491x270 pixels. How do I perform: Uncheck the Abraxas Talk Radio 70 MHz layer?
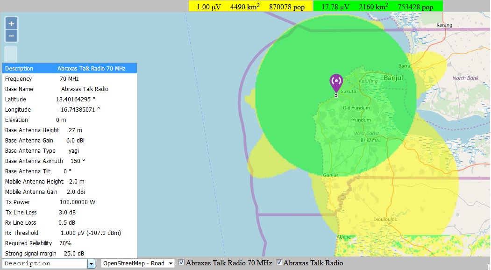[x=182, y=263]
